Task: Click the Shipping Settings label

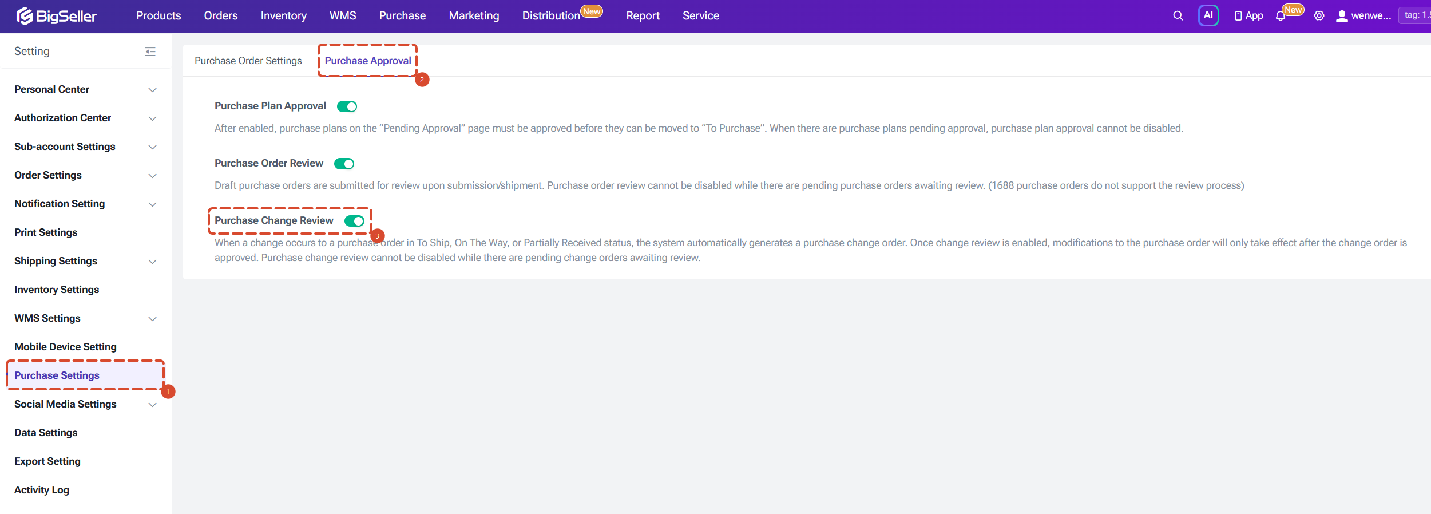Action: click(56, 261)
